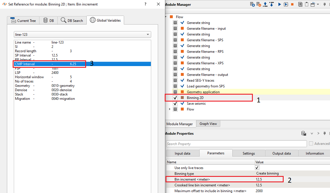
Task: Move the module down with the down-arrow icon
Action: click(x=271, y=4)
